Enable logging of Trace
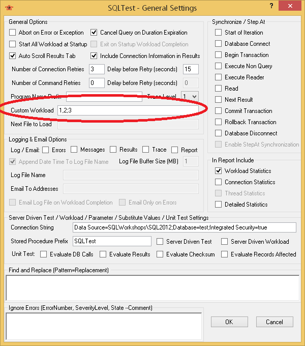Image resolution: width=305 pixels, height=346 pixels. tap(146, 150)
